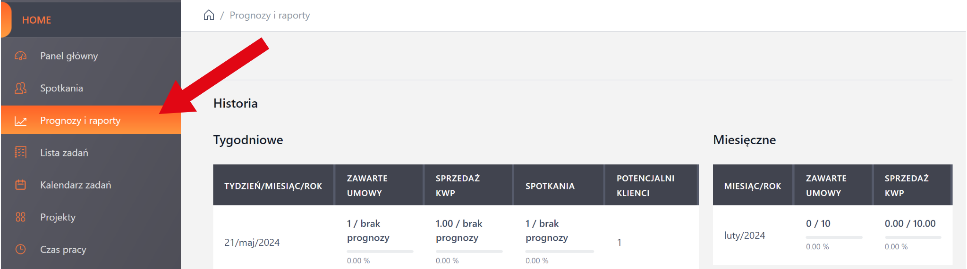Click the Panel główny dashboard gauge icon

click(x=20, y=56)
